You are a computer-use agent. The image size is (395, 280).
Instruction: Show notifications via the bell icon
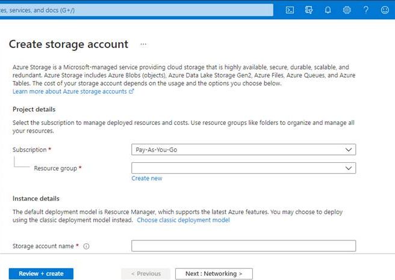click(x=328, y=10)
